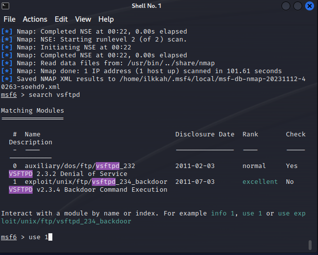This screenshot has height=255, width=318.
Task: Open the Help menu
Action: click(106, 19)
